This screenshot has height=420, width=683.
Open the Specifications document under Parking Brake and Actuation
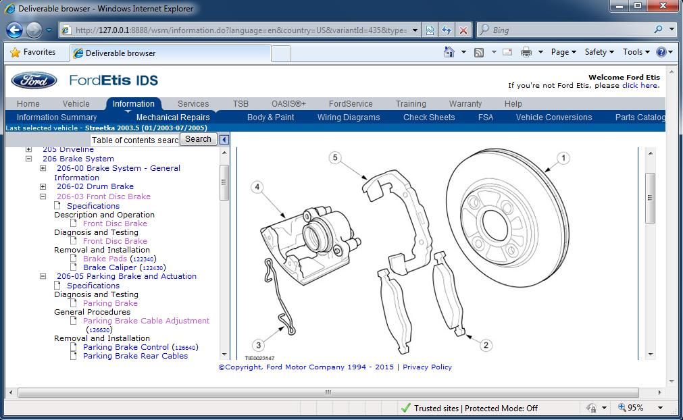pos(93,286)
